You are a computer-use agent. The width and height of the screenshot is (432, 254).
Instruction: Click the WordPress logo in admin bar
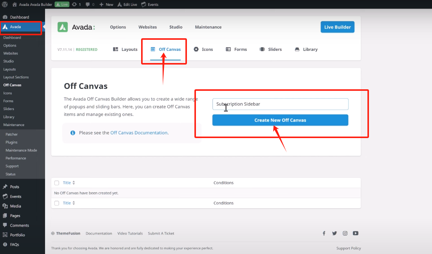tap(5, 5)
